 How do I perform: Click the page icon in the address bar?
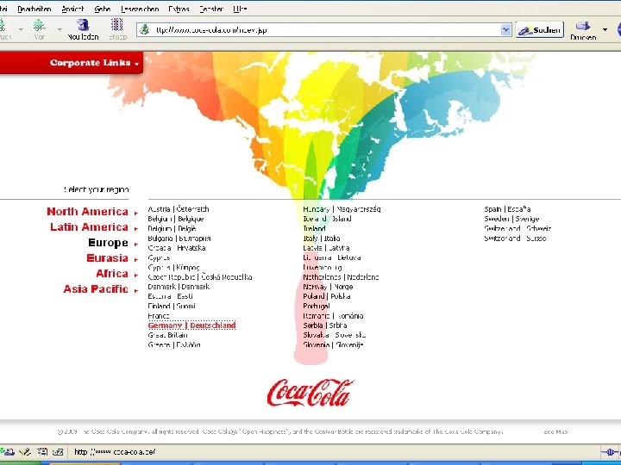pos(145,29)
